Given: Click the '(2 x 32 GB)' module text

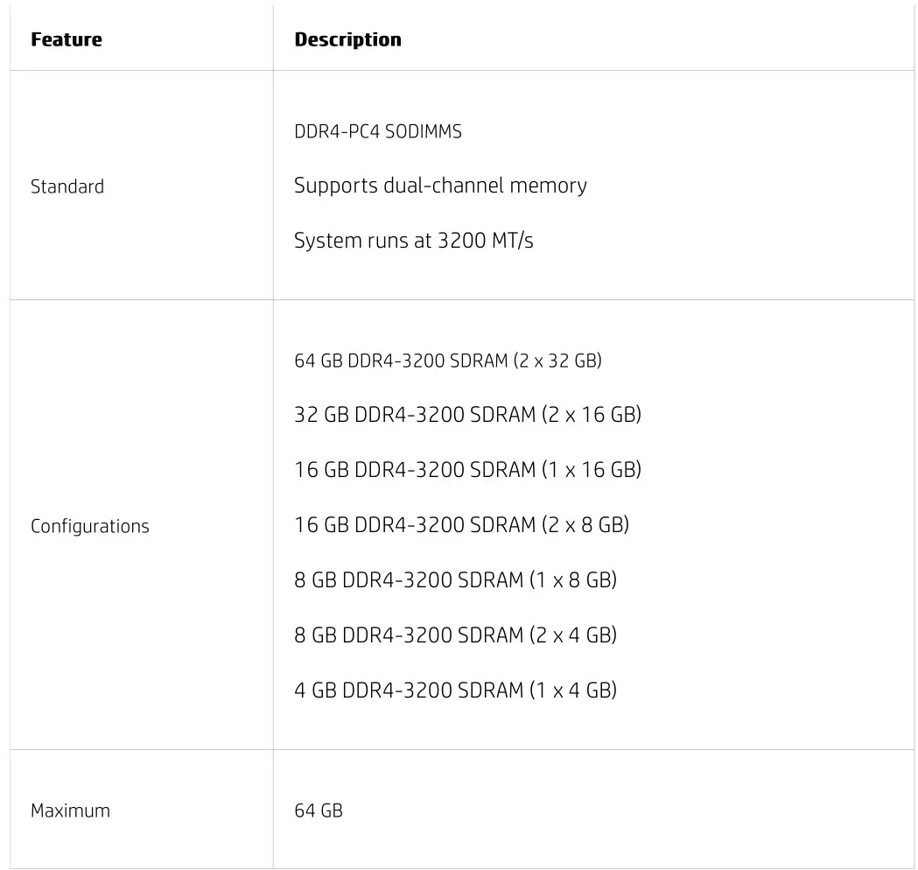Looking at the screenshot, I should click(561, 361).
